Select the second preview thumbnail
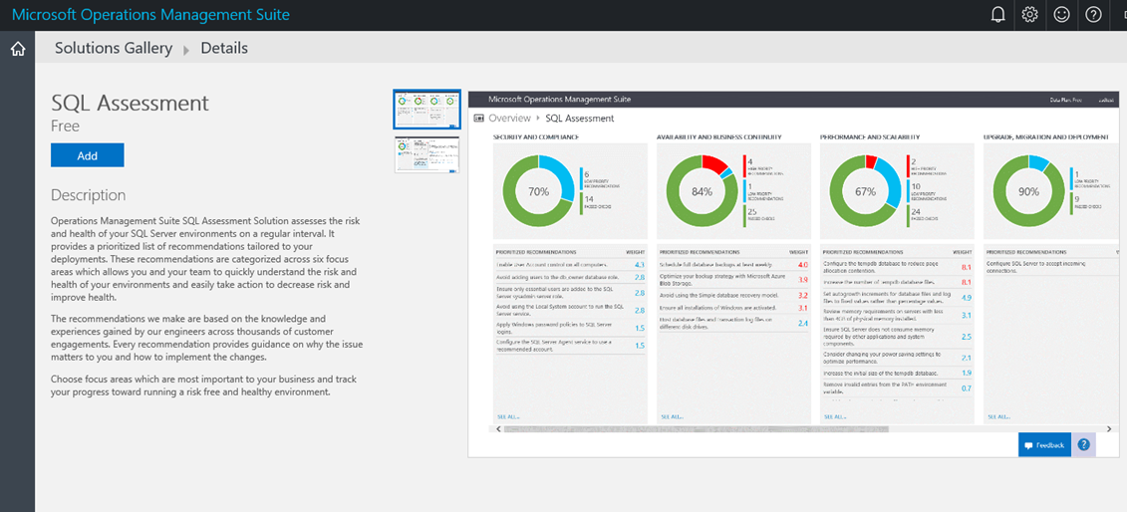1127x512 pixels. pyautogui.click(x=426, y=155)
